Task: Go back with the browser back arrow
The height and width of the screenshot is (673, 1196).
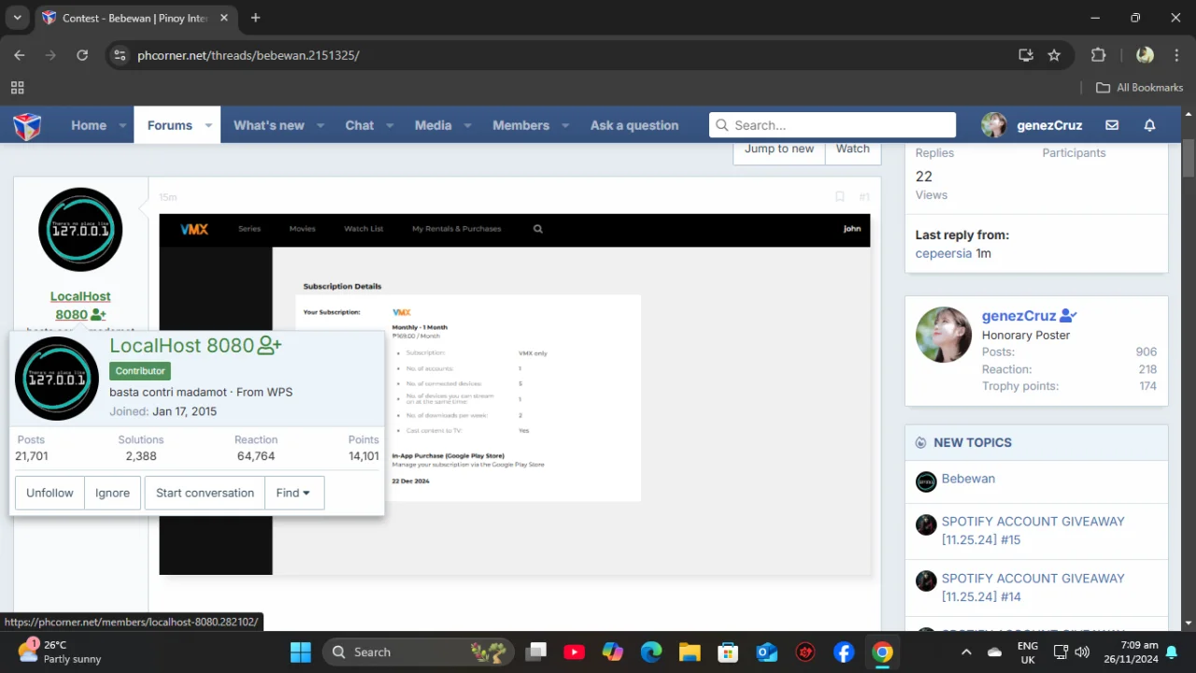Action: click(x=20, y=55)
